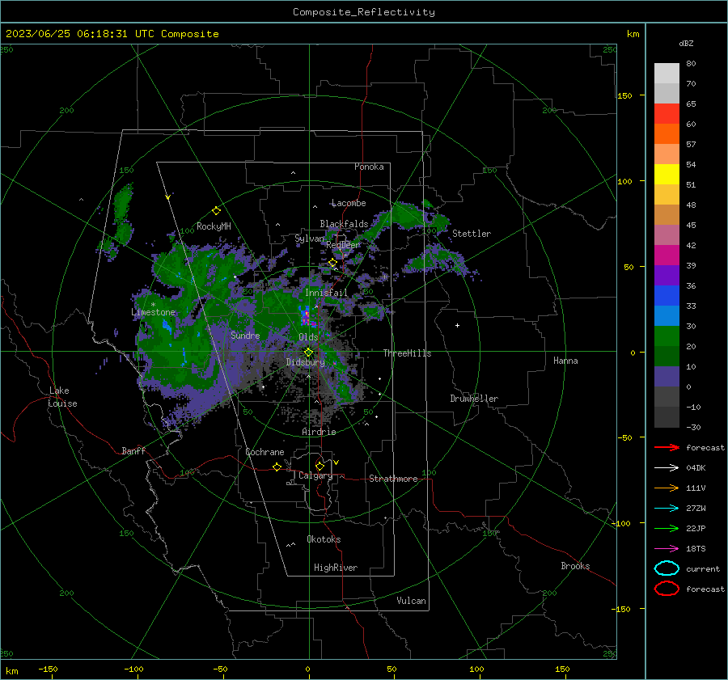
Task: Click the Lacombe town label
Action: 349,203
